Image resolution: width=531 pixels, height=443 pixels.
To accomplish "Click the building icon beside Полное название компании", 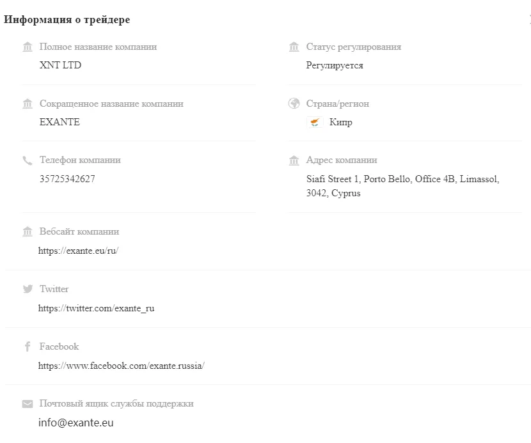I will click(x=28, y=47).
